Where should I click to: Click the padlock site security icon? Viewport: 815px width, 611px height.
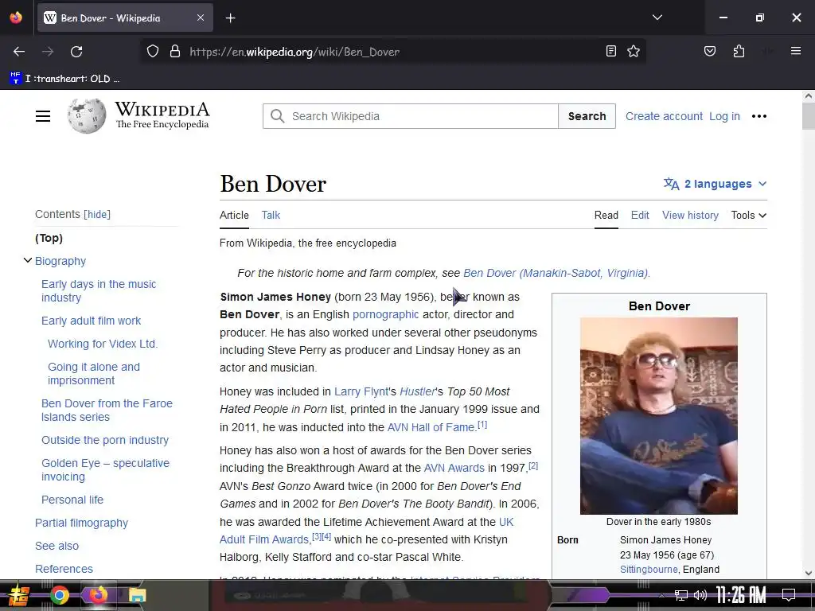coord(175,52)
